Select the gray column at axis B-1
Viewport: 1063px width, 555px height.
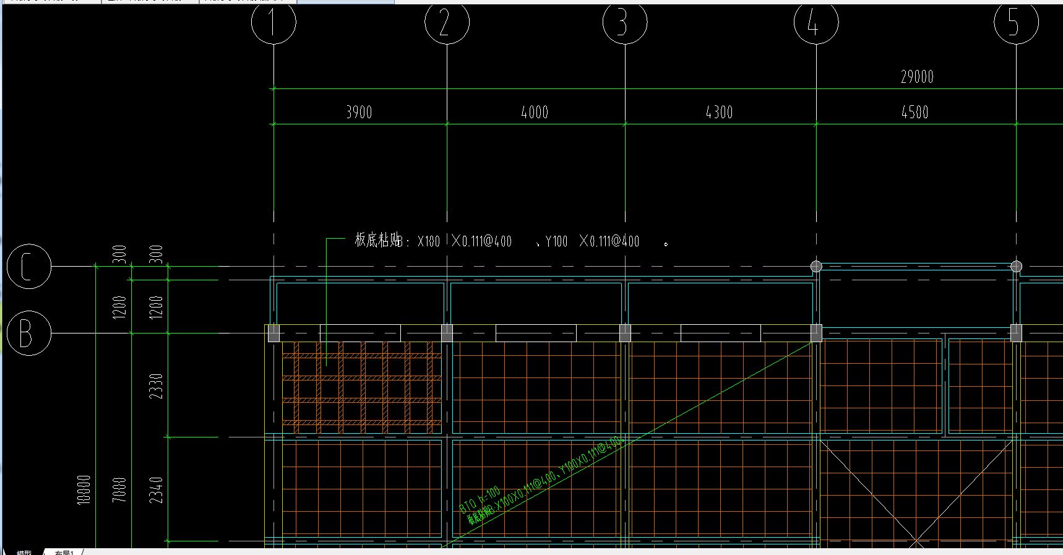coord(273,333)
